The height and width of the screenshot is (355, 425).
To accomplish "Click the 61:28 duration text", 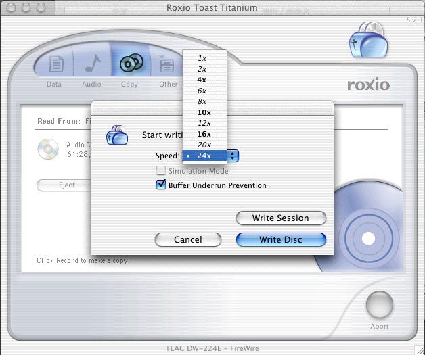I will 79,154.
